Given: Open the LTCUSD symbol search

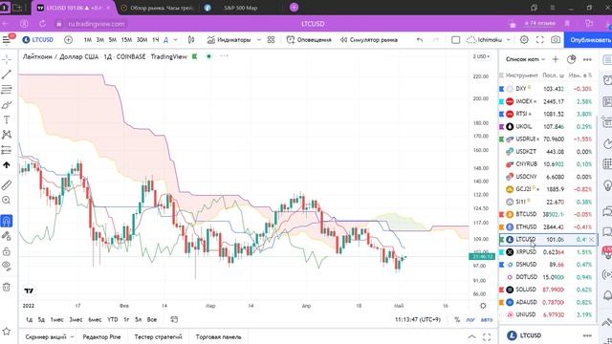Looking at the screenshot, I should (x=38, y=40).
